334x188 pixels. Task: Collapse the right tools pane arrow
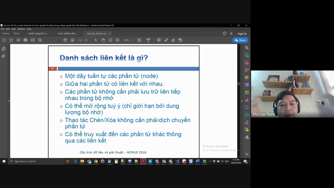tap(241, 101)
